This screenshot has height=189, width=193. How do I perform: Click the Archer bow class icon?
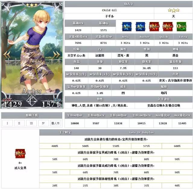[32, 101]
